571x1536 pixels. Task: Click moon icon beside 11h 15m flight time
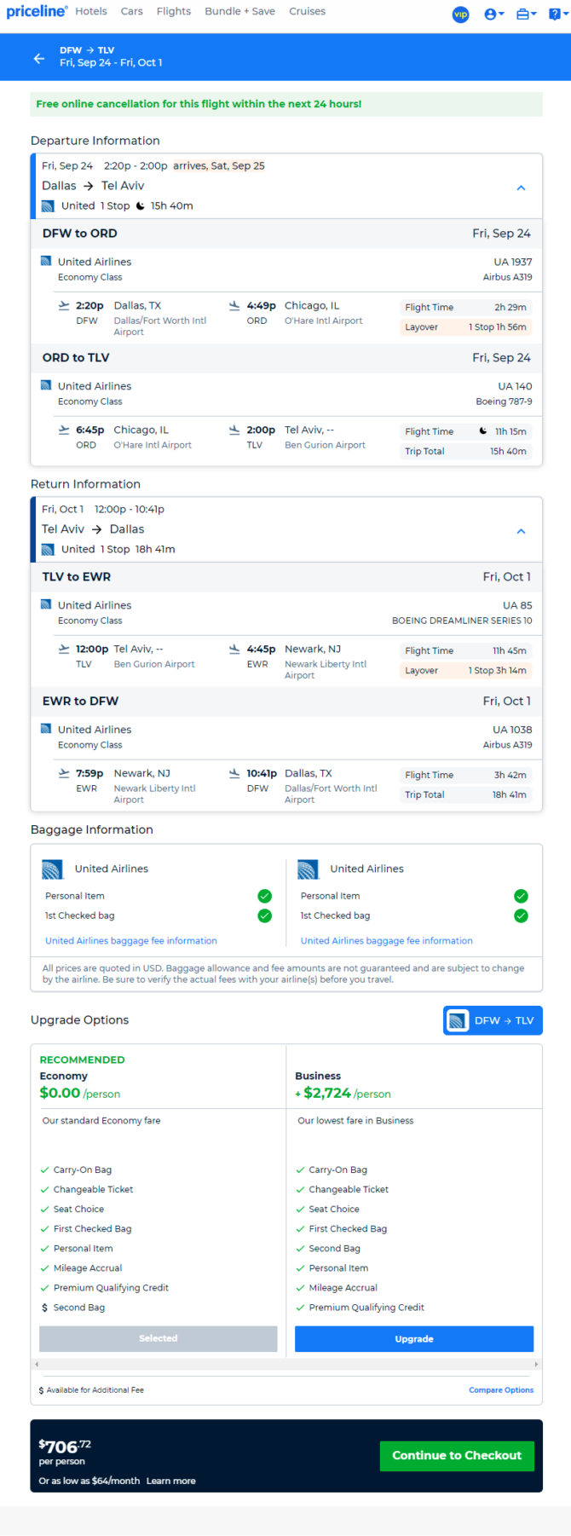(x=483, y=431)
